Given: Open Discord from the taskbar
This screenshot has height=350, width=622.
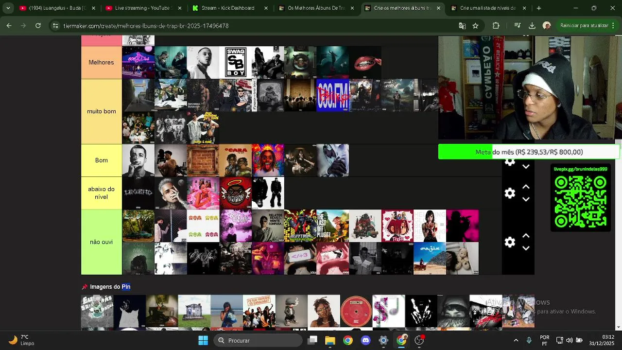Looking at the screenshot, I should tap(365, 340).
